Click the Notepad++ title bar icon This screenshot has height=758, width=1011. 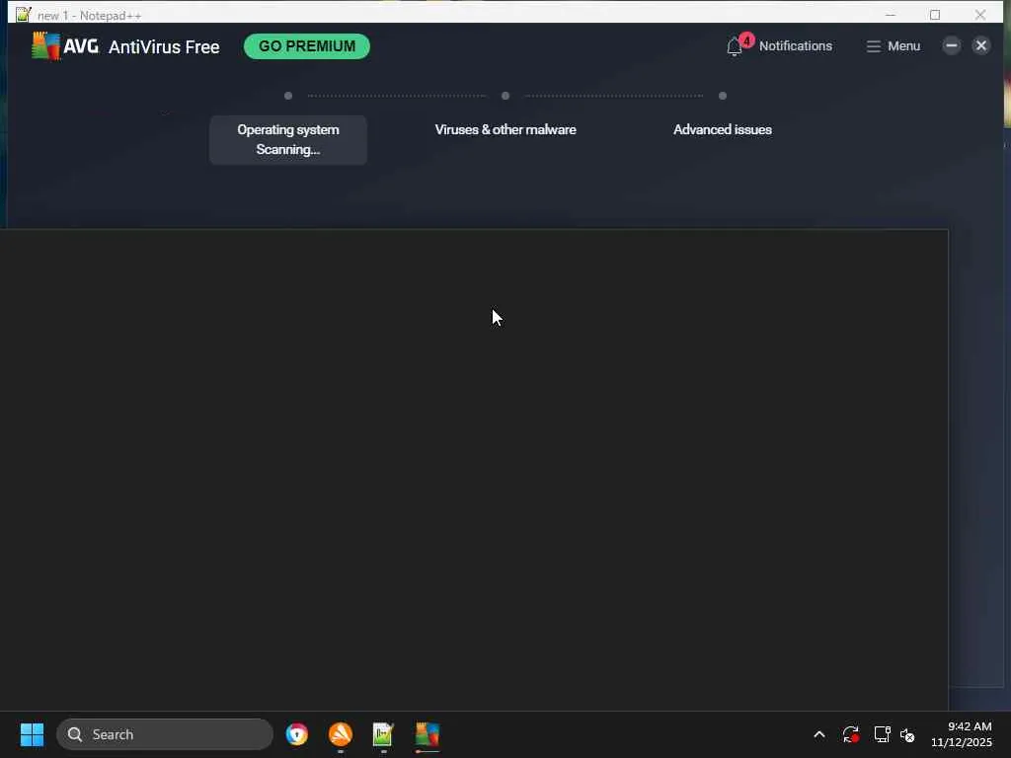(x=24, y=14)
